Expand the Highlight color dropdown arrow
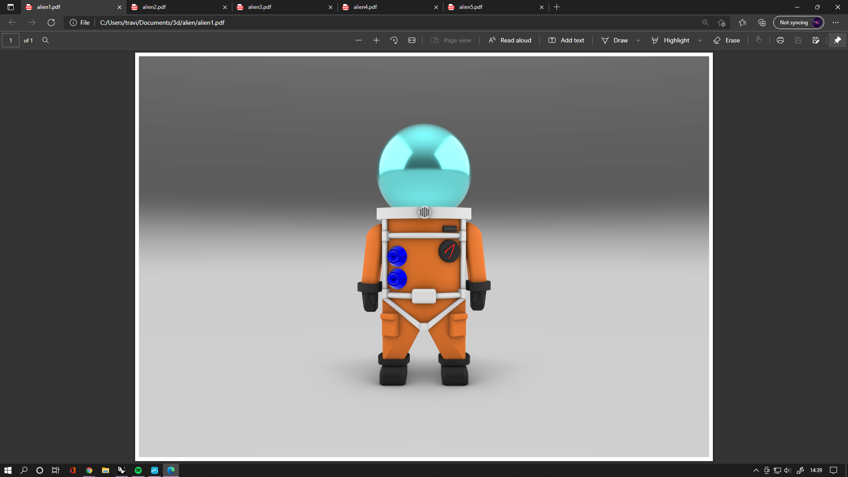Image resolution: width=848 pixels, height=477 pixels. click(700, 40)
